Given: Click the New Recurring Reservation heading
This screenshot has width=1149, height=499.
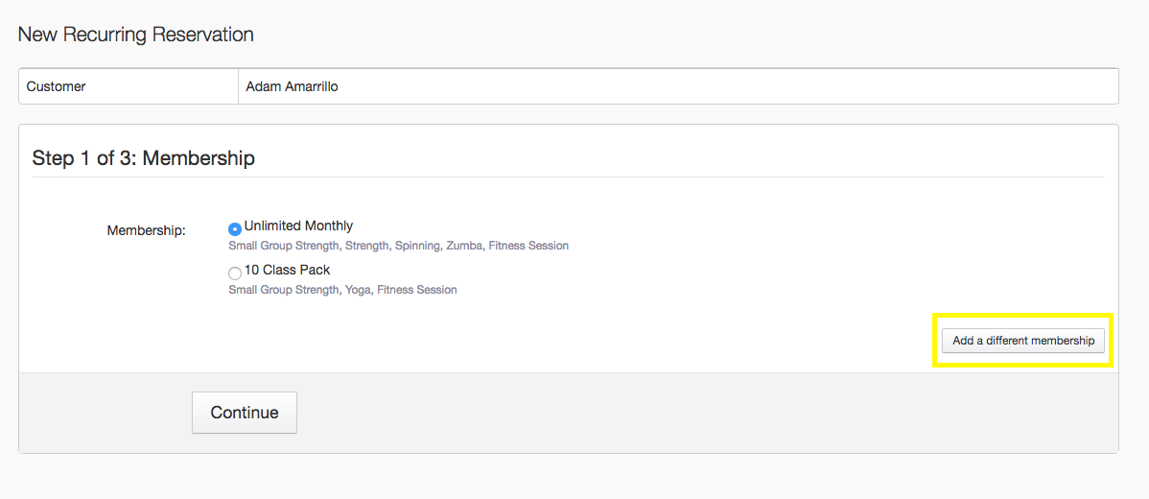Looking at the screenshot, I should pos(135,35).
